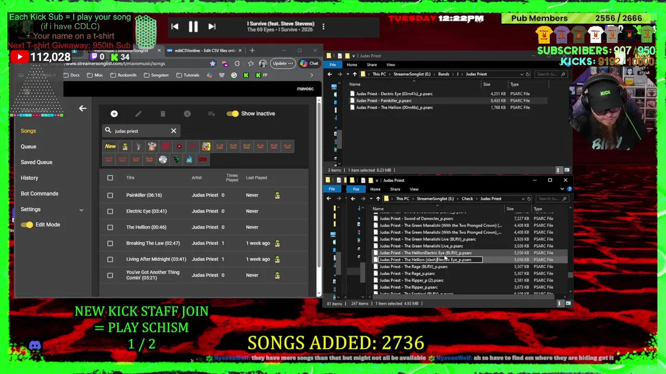Go back with the songlist left arrow
The height and width of the screenshot is (374, 666).
[83, 109]
